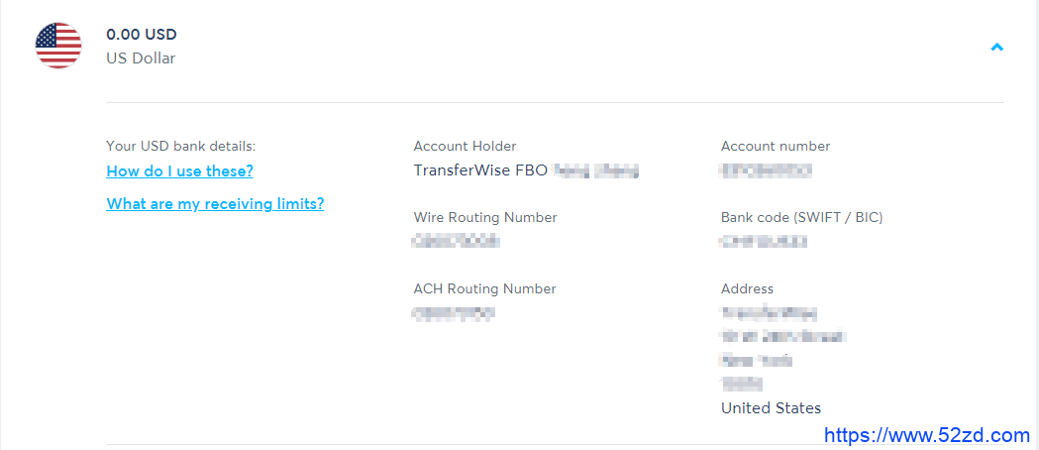
Task: Click the Bank code (SWIFT / BIC) label
Action: pyautogui.click(x=801, y=217)
